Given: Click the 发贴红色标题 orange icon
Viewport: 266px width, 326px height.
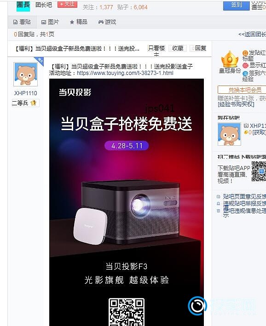Looking at the screenshot, I should [245, 53].
